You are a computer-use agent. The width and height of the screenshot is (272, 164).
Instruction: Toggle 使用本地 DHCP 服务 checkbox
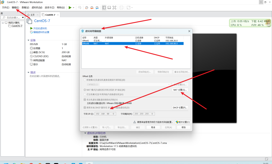click(x=85, y=108)
